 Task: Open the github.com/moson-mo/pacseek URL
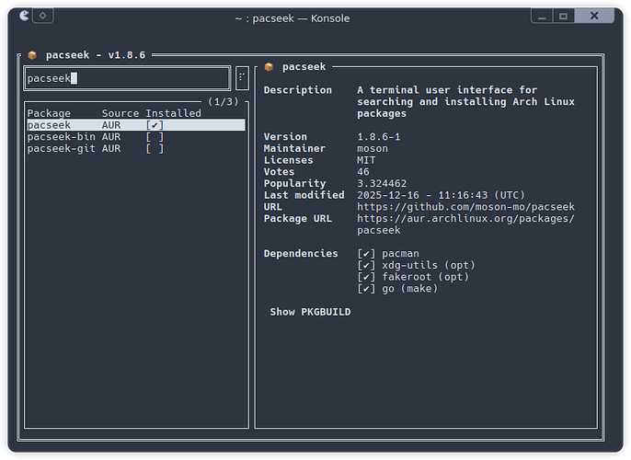tap(465, 207)
